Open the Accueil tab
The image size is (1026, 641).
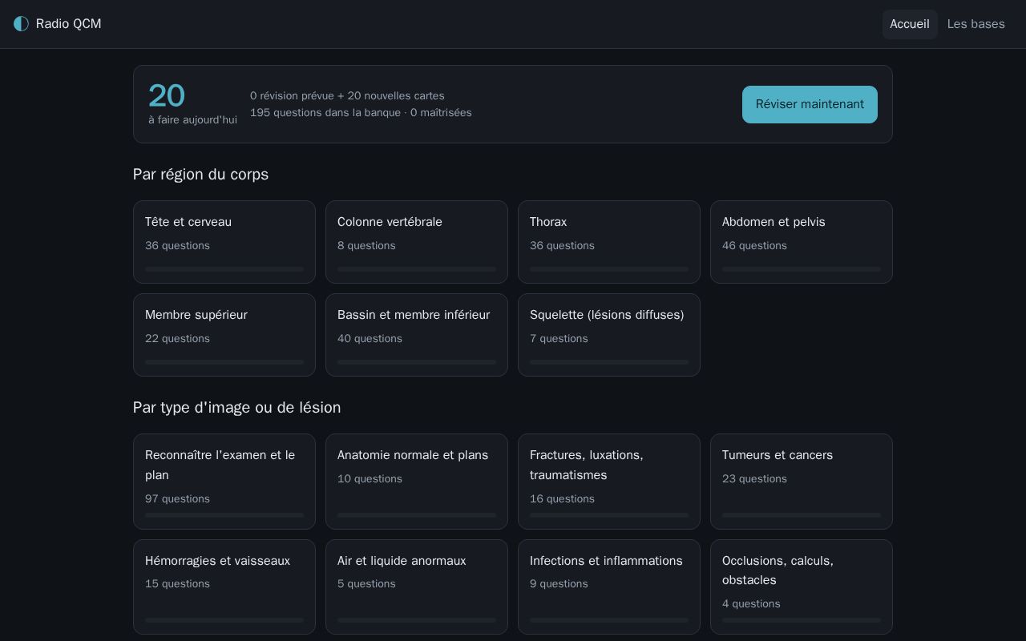(910, 24)
